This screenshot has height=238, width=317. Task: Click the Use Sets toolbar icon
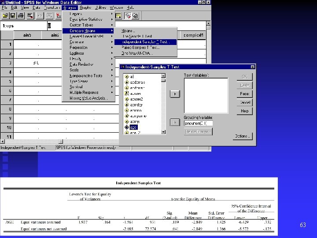coord(136,16)
